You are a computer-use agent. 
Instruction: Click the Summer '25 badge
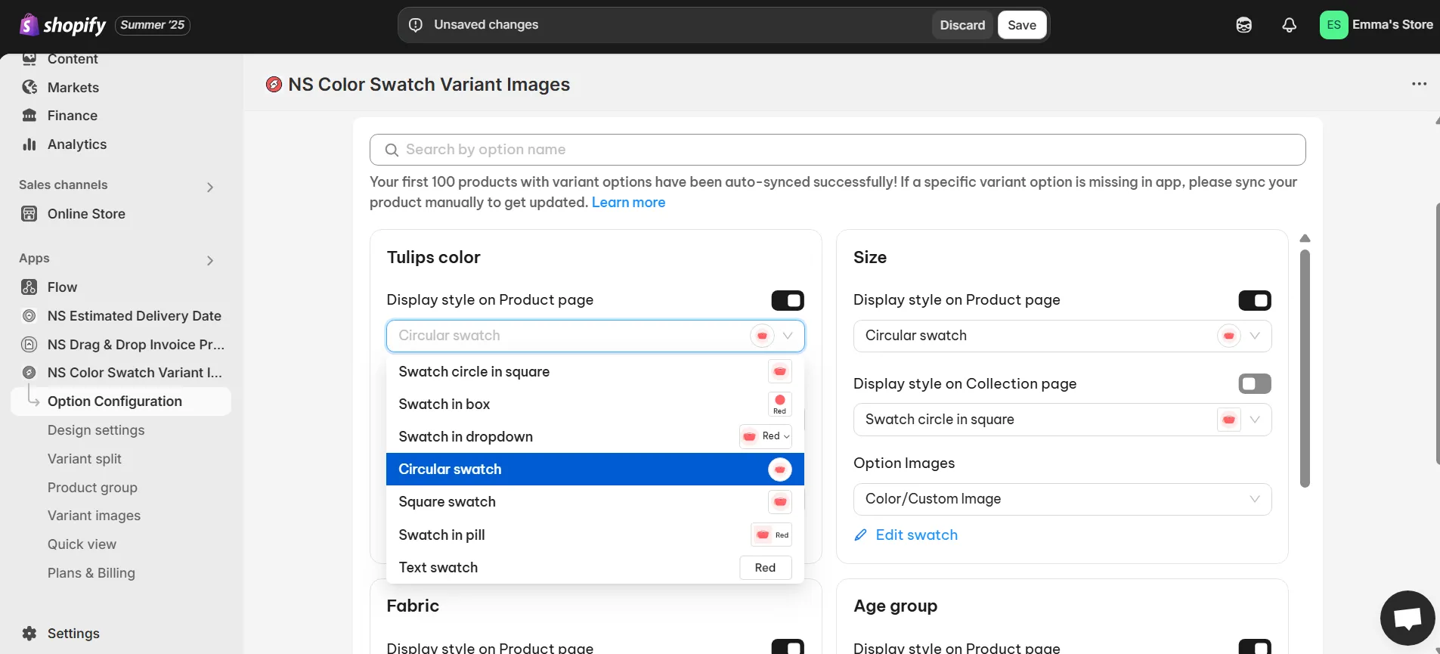coord(153,25)
